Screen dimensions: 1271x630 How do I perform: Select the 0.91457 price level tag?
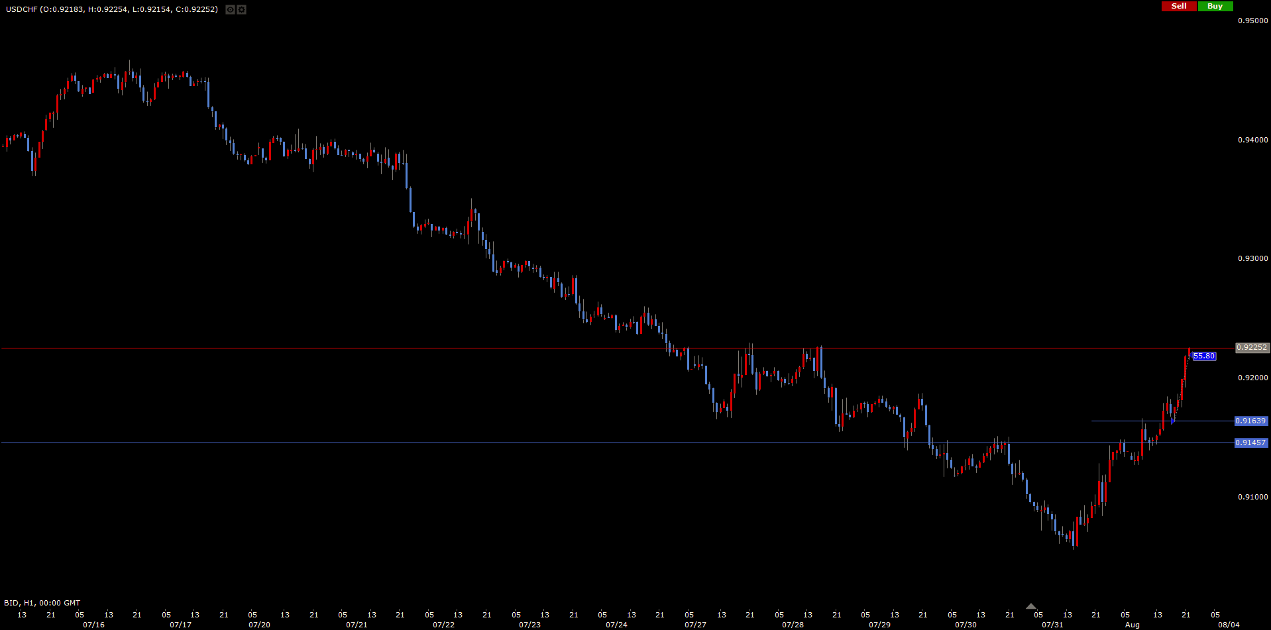1250,443
